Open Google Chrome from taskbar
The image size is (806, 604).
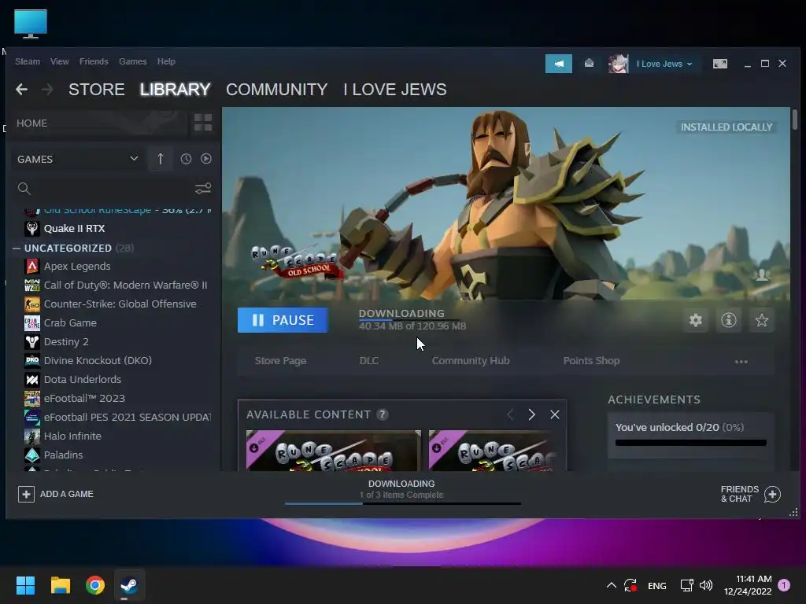pyautogui.click(x=95, y=585)
